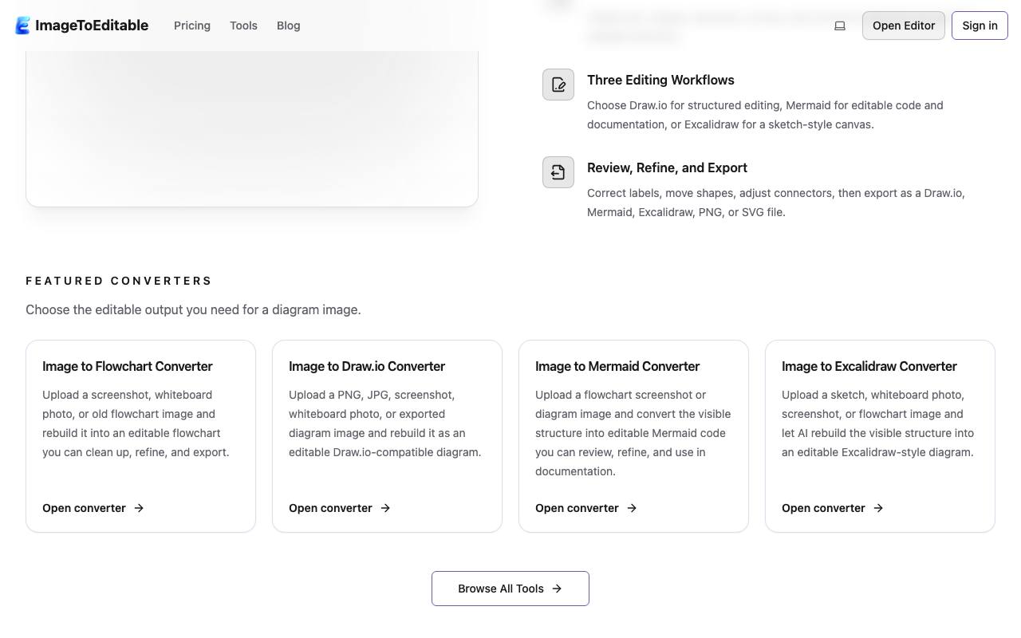Click the Review, Refine, and Export icon
1021x638 pixels.
(x=558, y=172)
